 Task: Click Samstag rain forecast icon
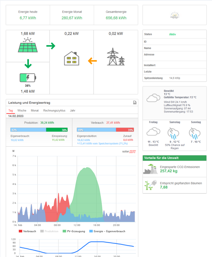click(173, 133)
